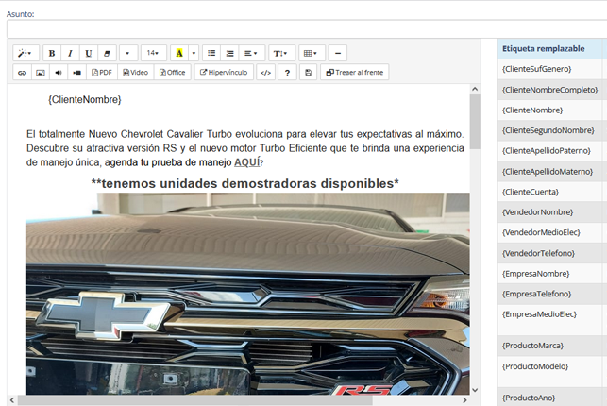Open the font family dropdown
The image size is (607, 406).
point(127,53)
